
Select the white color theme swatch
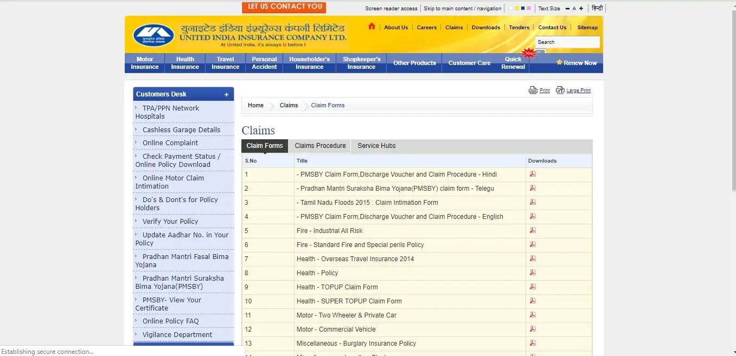coord(511,9)
